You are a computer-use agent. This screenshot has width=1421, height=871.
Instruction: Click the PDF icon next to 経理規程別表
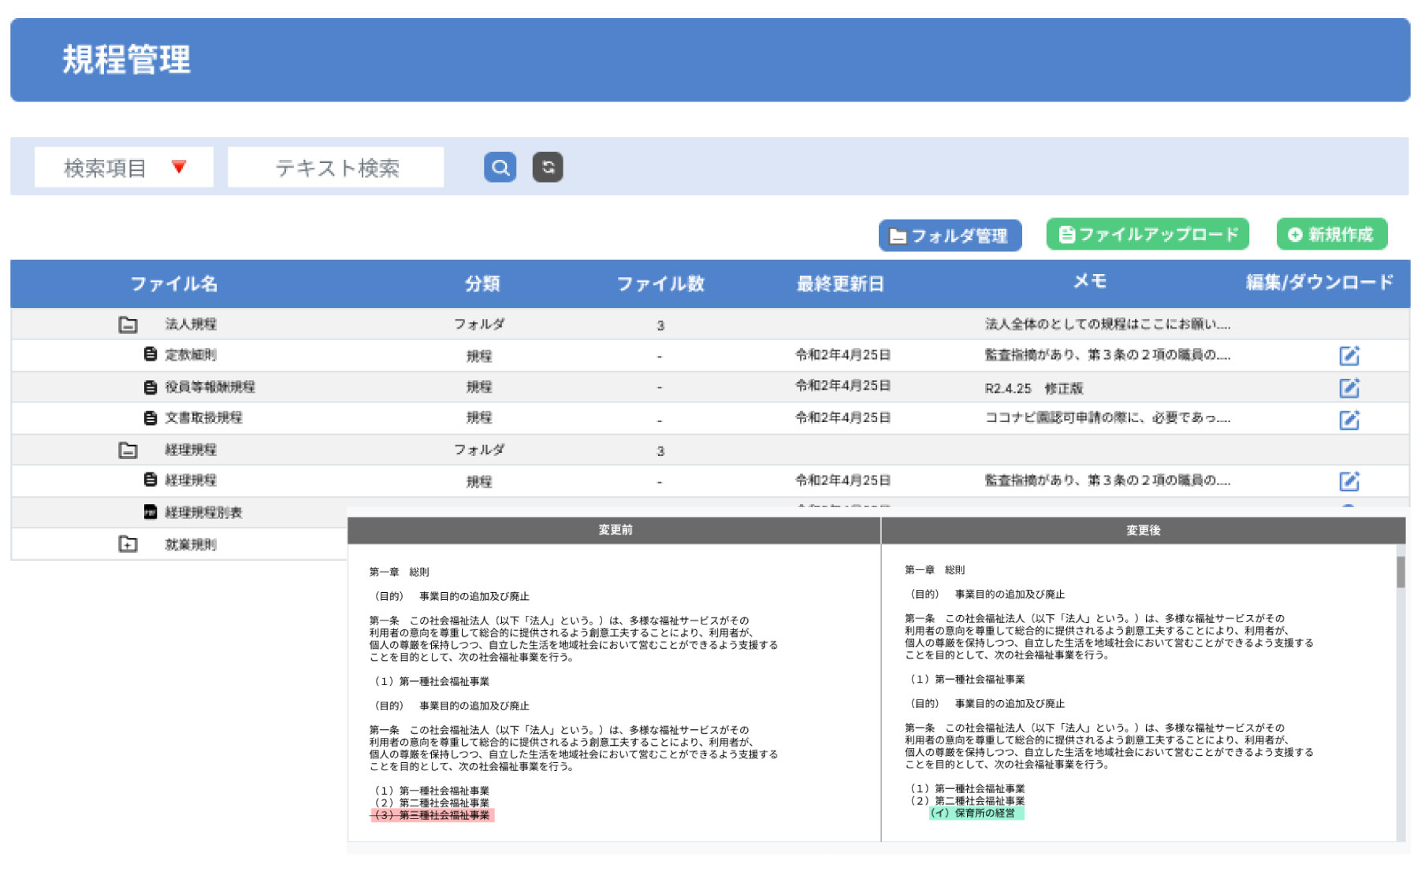pos(149,512)
